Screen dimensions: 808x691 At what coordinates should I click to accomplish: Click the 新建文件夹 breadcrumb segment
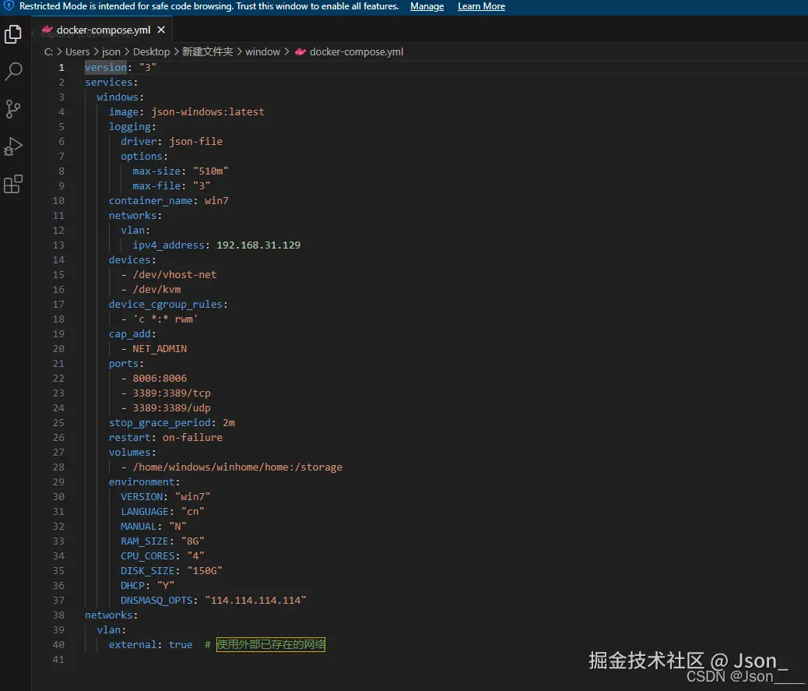[x=207, y=51]
